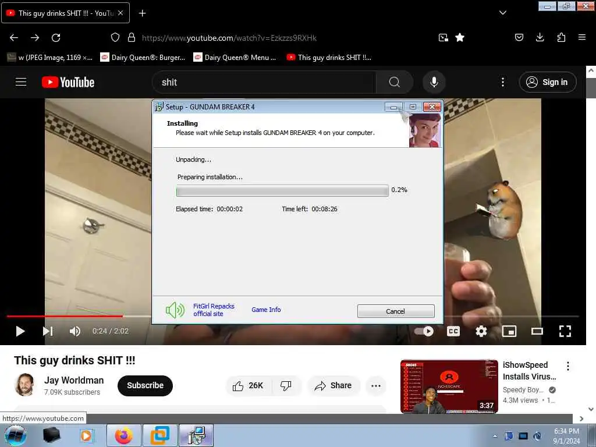
Task: Open the Pocket save icon
Action: click(x=519, y=37)
